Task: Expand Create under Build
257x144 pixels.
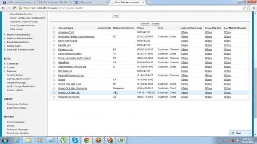Action: (5, 68)
